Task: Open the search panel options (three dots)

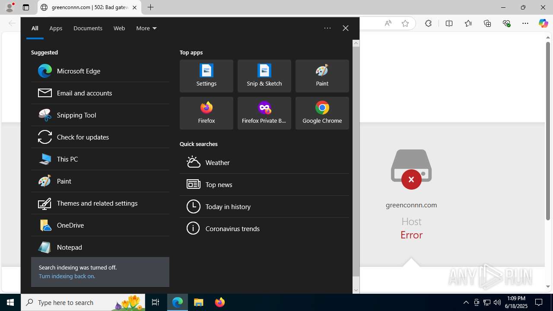Action: 327,28
